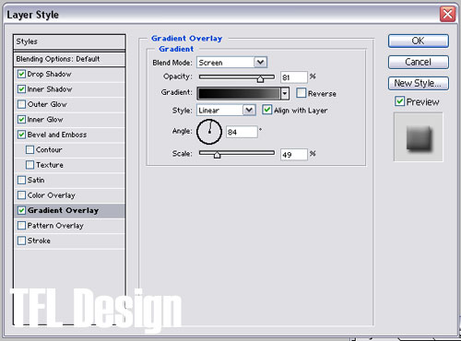
Task: Click the angle dial control
Action: 209,132
